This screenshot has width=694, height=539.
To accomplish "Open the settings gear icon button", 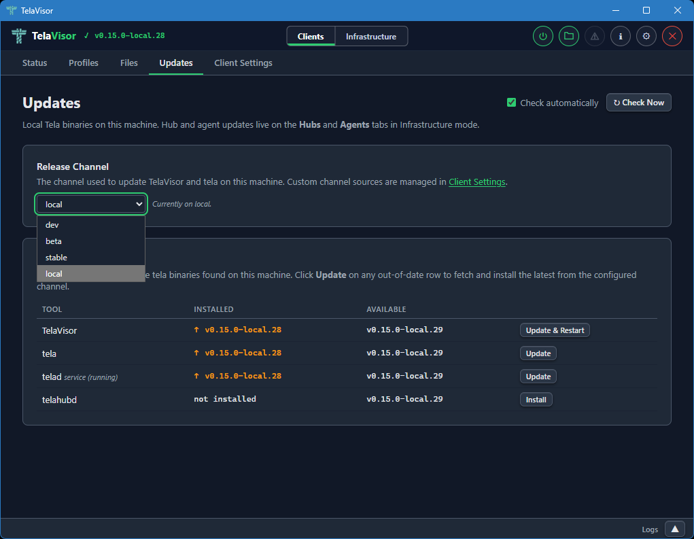I will click(x=646, y=36).
